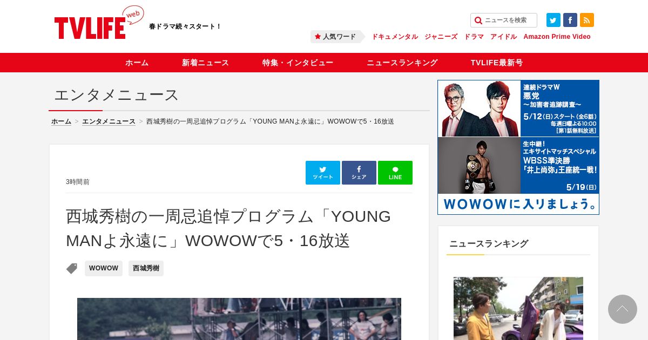Image resolution: width=648 pixels, height=340 pixels.
Task: Click the search magnifier icon
Action: tap(478, 21)
